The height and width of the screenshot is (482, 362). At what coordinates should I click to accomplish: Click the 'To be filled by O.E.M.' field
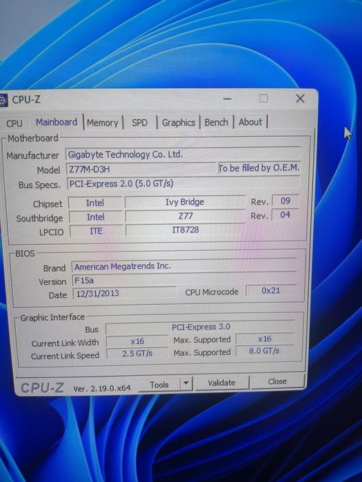pos(259,168)
